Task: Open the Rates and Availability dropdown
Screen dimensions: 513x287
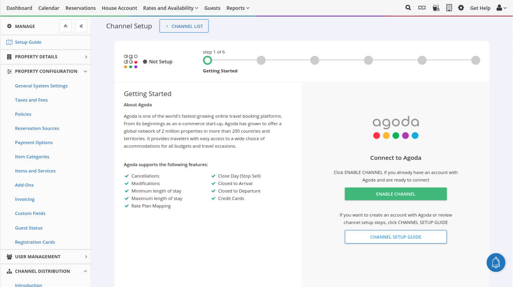Action: (171, 8)
